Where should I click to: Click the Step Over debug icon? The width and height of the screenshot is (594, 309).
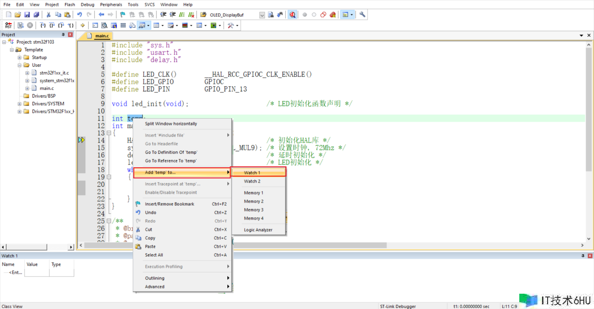52,25
